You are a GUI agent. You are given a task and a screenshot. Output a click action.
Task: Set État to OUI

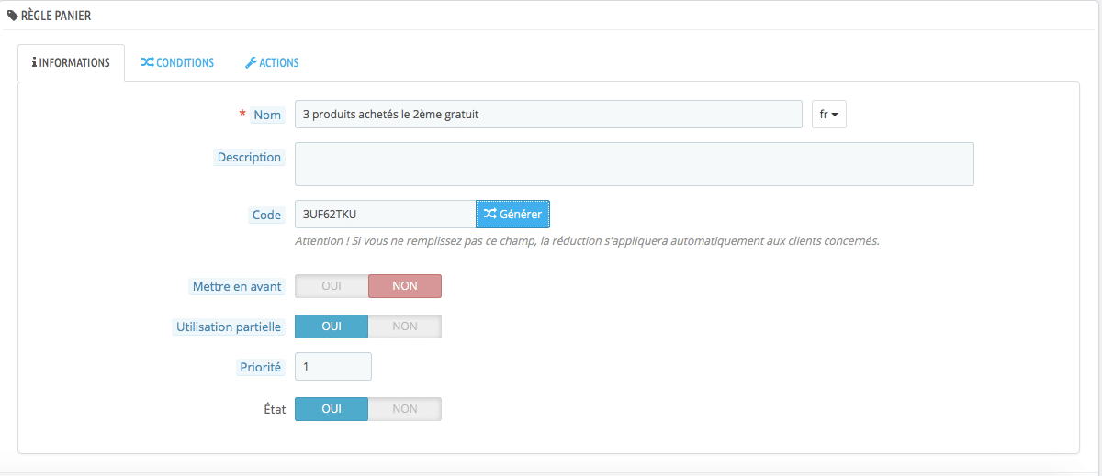point(332,409)
